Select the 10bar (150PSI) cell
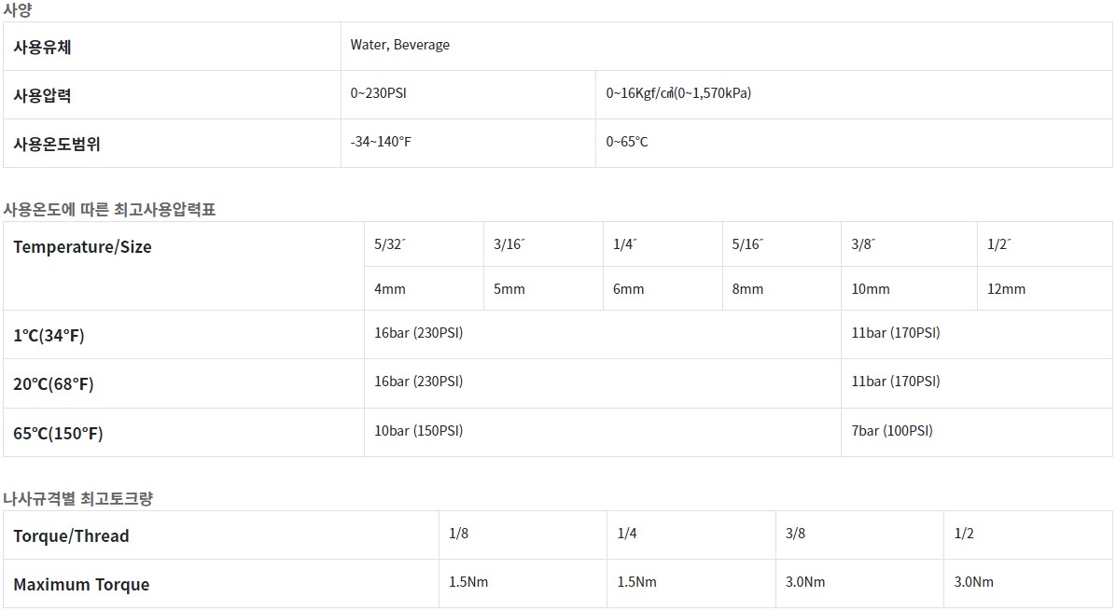The width and height of the screenshot is (1116, 611). [418, 431]
